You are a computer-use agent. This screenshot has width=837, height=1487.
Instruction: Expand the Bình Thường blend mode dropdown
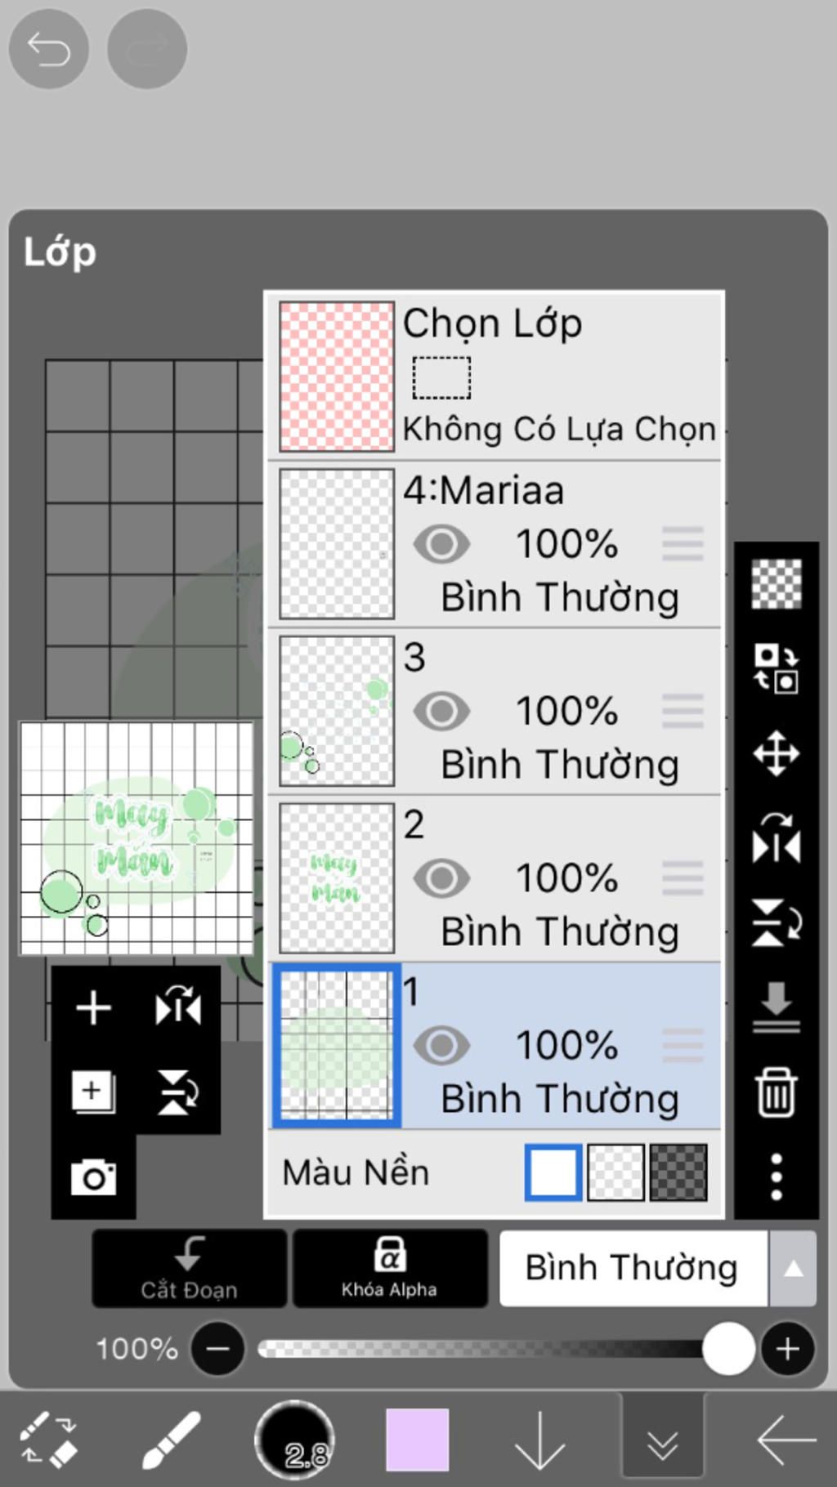point(792,1269)
